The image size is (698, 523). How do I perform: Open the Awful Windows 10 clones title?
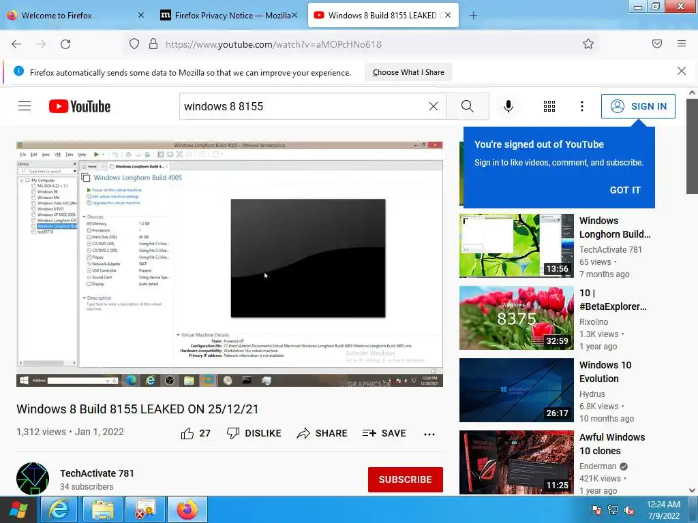pos(612,444)
